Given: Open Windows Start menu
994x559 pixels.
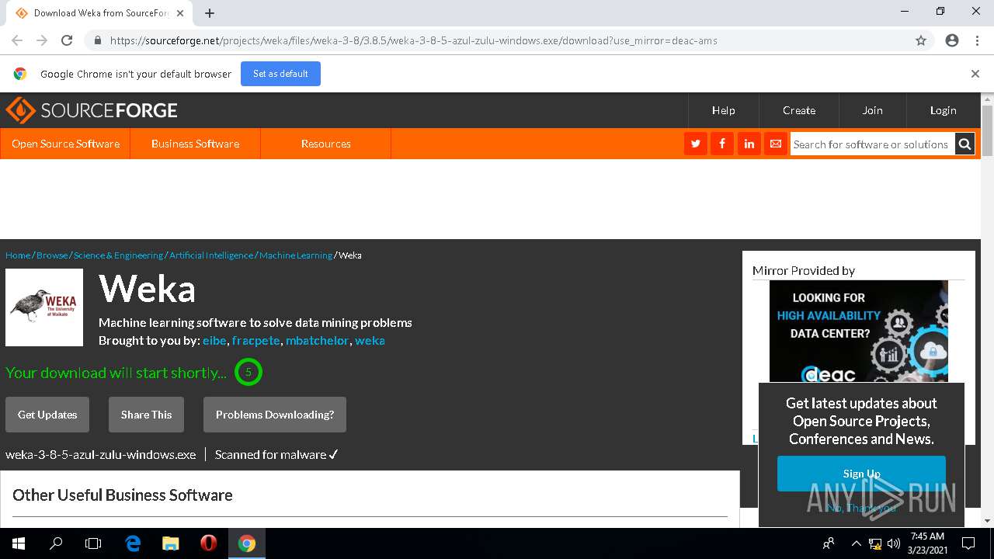Looking at the screenshot, I should (x=19, y=543).
